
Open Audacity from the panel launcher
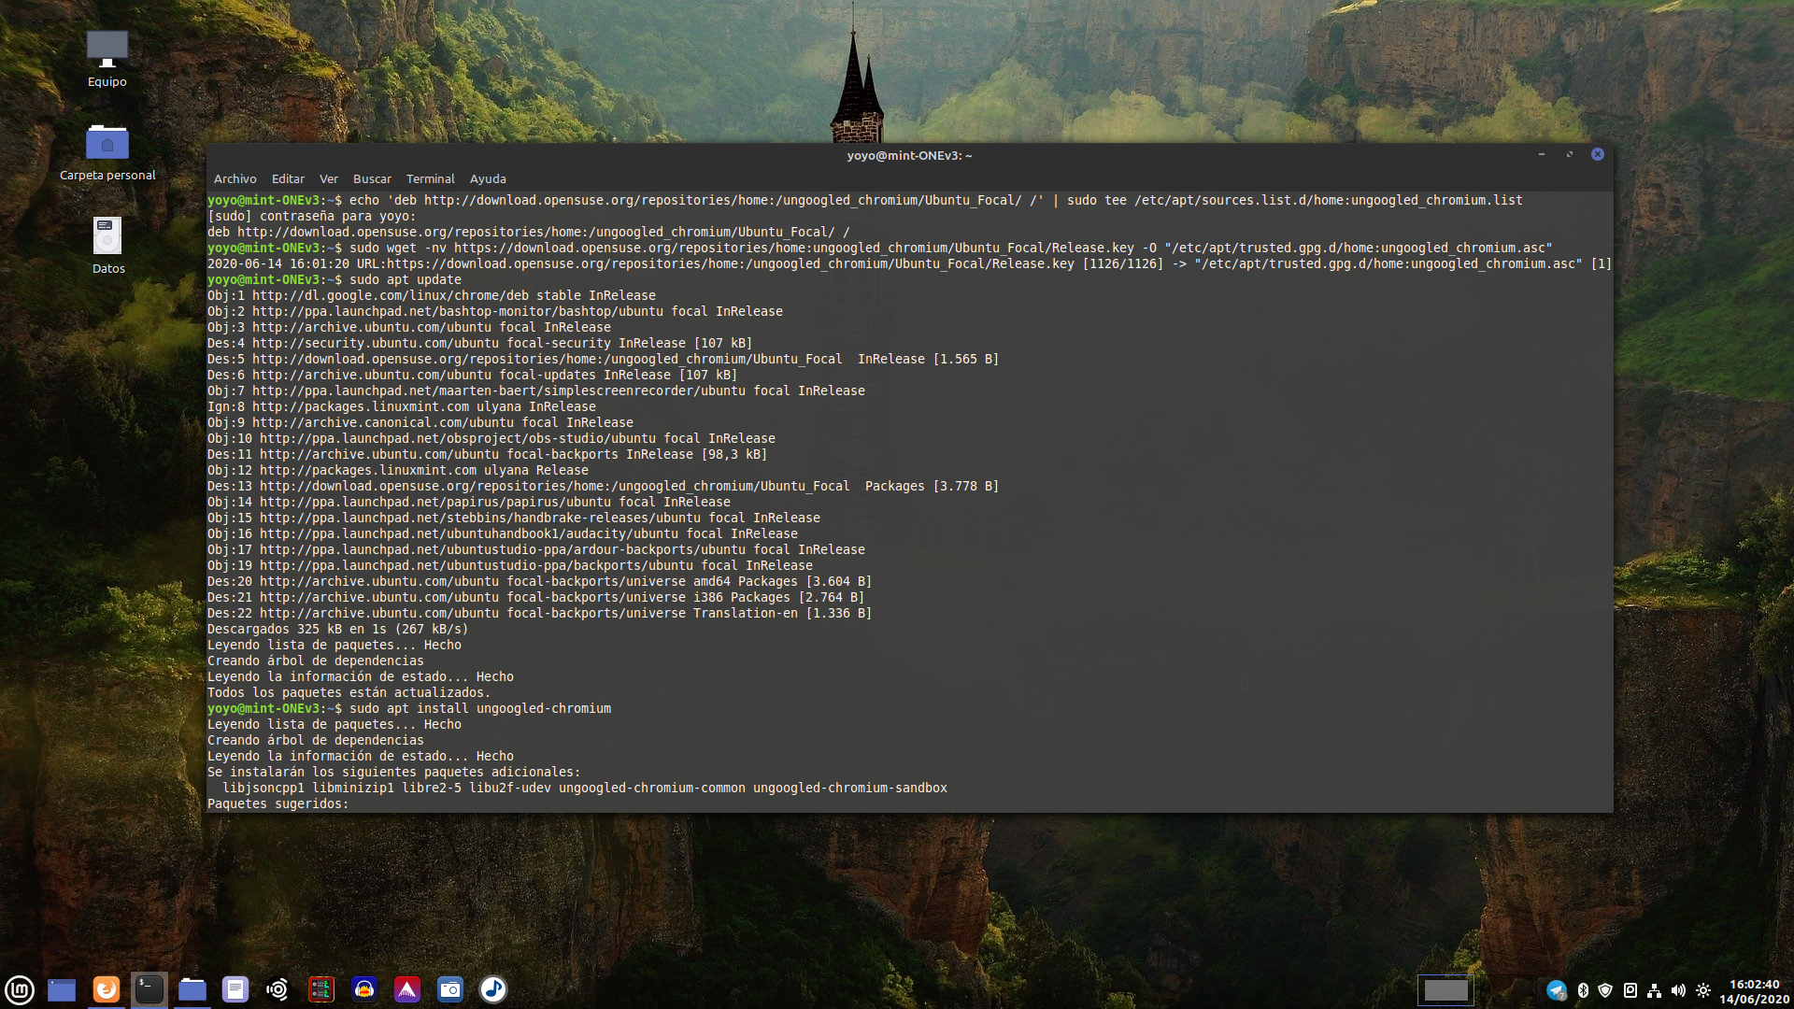[364, 989]
